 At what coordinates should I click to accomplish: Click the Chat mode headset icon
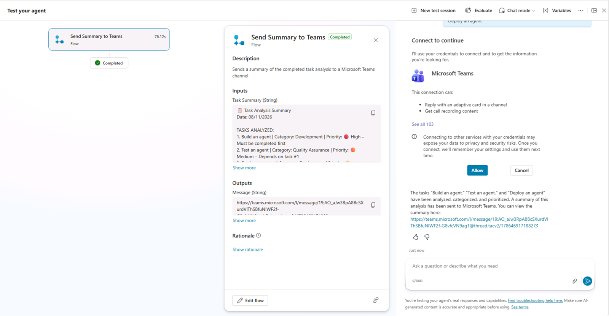(x=502, y=11)
